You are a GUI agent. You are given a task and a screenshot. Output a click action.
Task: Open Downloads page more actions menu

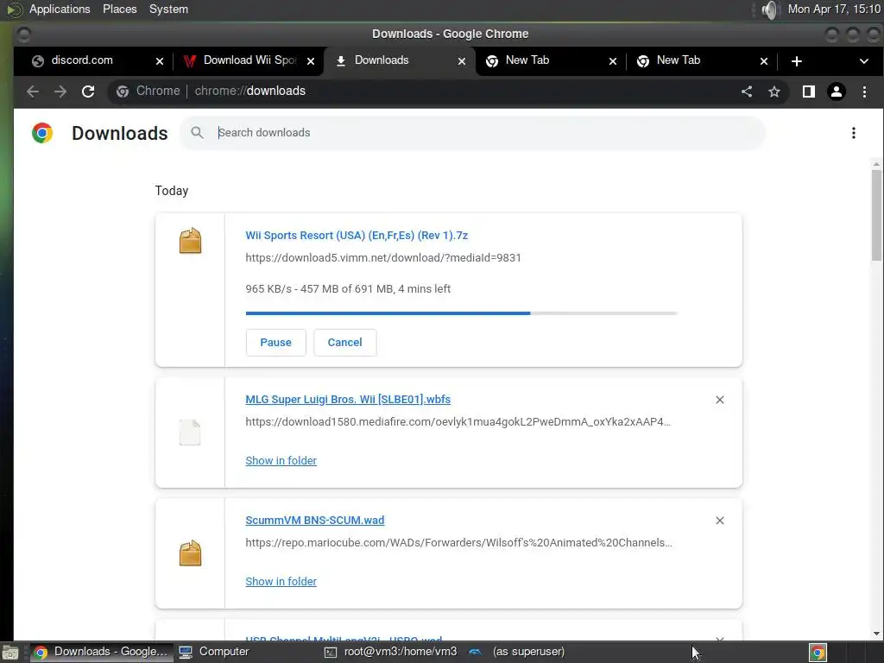pyautogui.click(x=854, y=132)
